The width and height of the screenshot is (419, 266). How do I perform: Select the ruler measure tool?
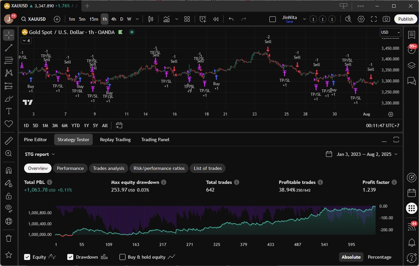click(x=9, y=141)
